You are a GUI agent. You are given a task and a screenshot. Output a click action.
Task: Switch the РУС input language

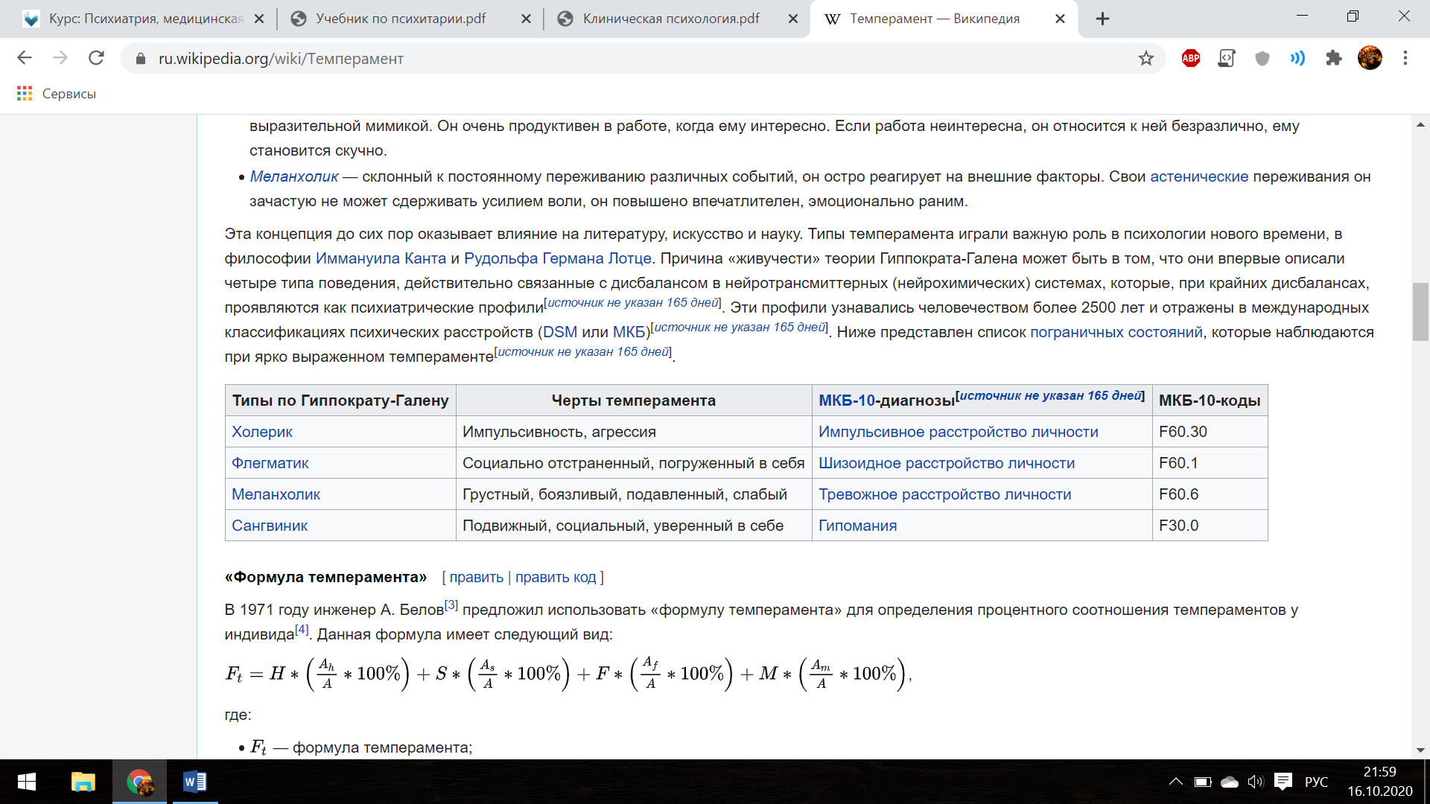(1316, 782)
